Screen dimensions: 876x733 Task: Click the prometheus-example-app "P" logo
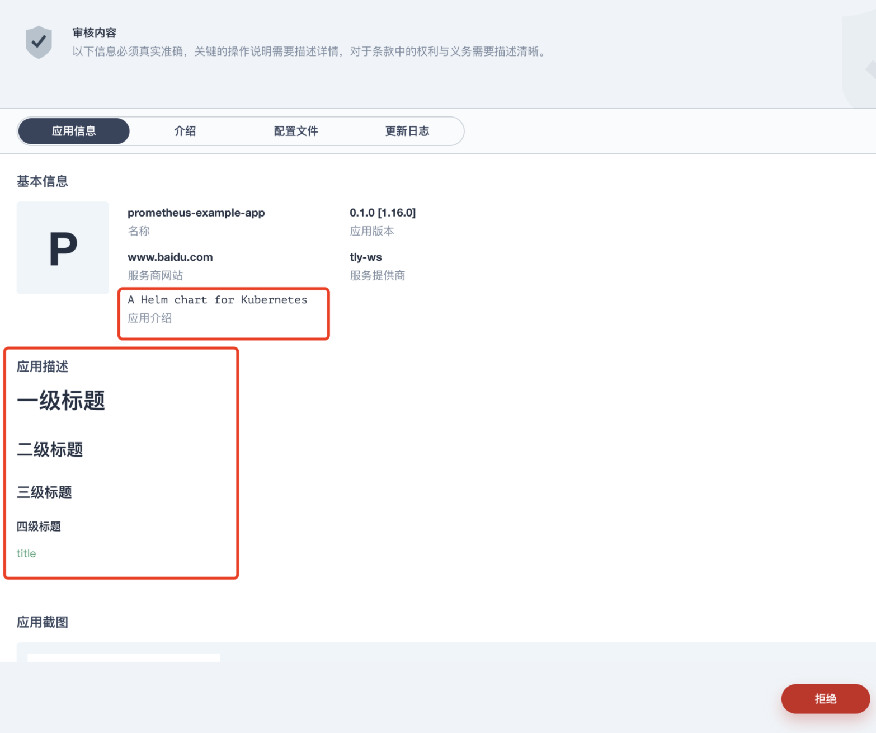click(x=63, y=248)
